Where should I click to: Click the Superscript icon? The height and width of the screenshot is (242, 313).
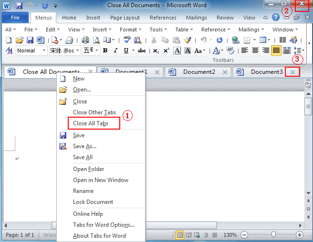point(166,50)
